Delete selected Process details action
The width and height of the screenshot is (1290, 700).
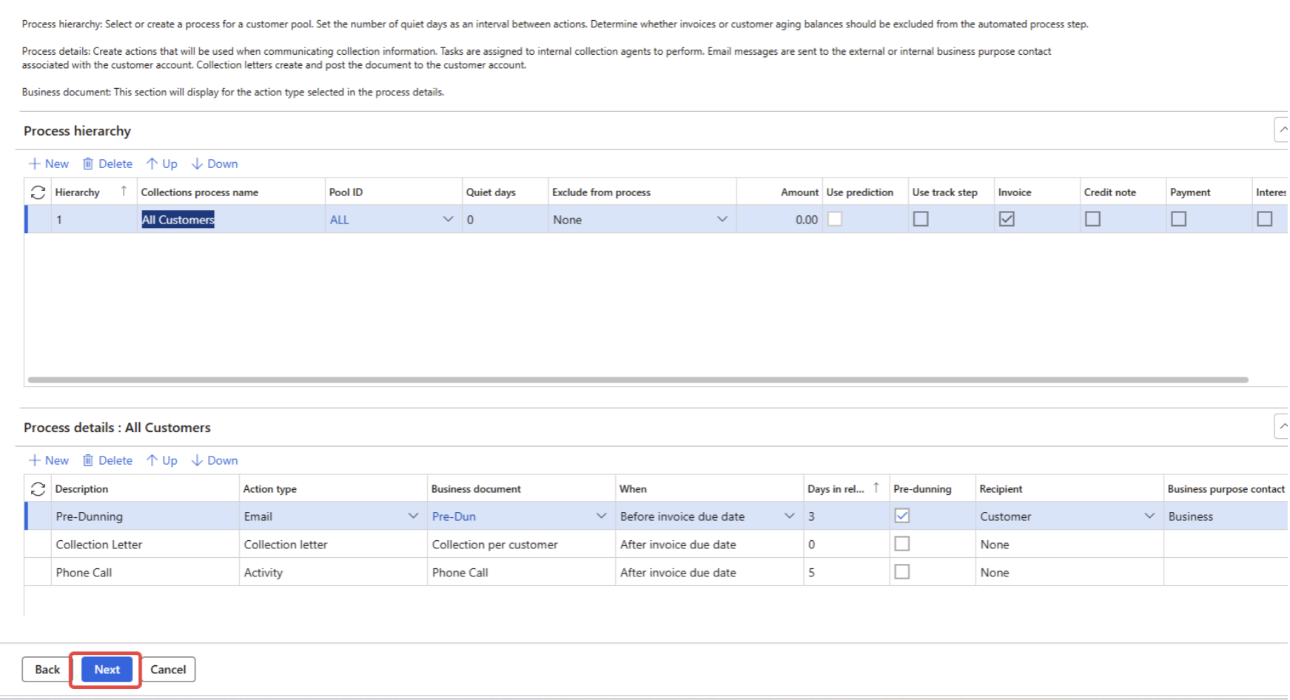click(107, 460)
